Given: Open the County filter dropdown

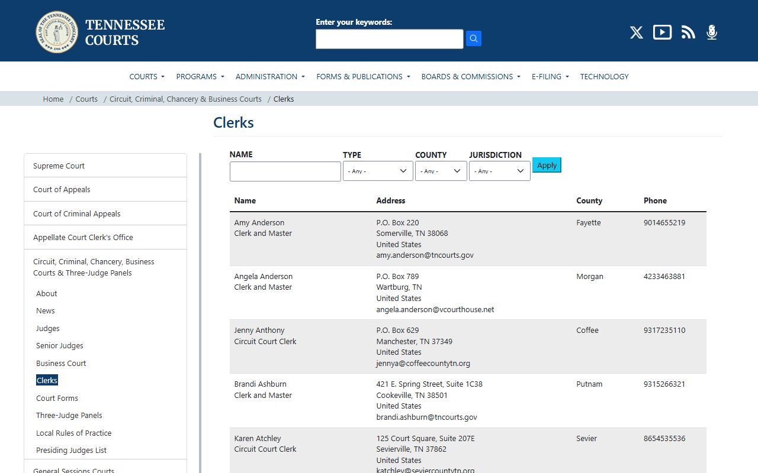Looking at the screenshot, I should (x=441, y=171).
